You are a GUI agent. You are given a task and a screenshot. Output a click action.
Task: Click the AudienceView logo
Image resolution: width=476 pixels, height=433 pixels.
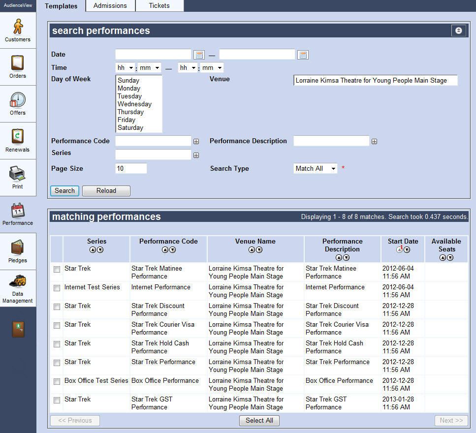18,5
